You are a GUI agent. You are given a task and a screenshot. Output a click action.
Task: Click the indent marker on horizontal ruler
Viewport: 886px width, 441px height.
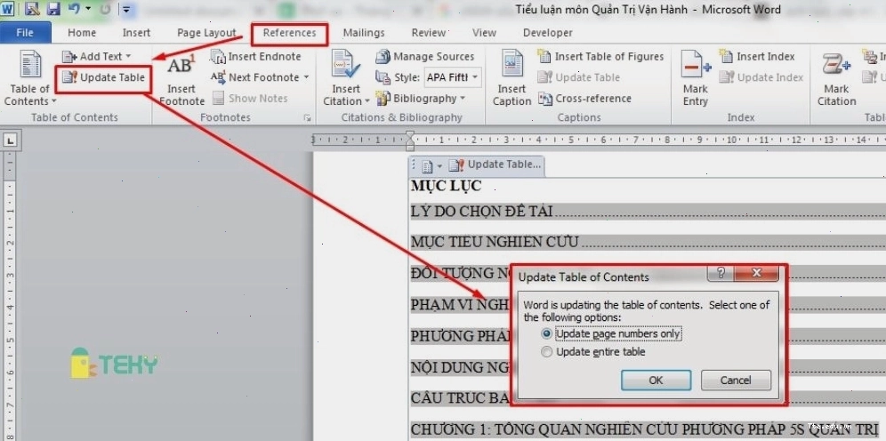tap(410, 140)
